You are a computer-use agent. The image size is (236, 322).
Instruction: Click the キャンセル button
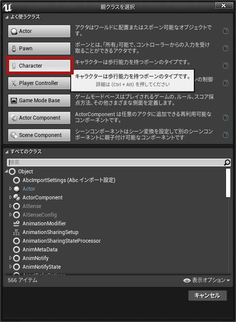coord(207,296)
